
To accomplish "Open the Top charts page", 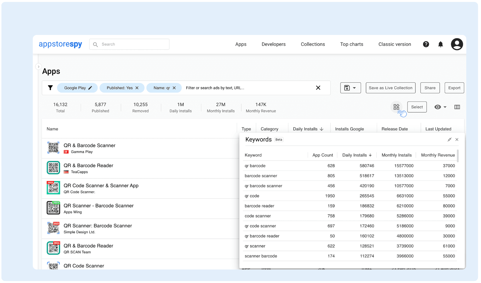I will tap(352, 44).
